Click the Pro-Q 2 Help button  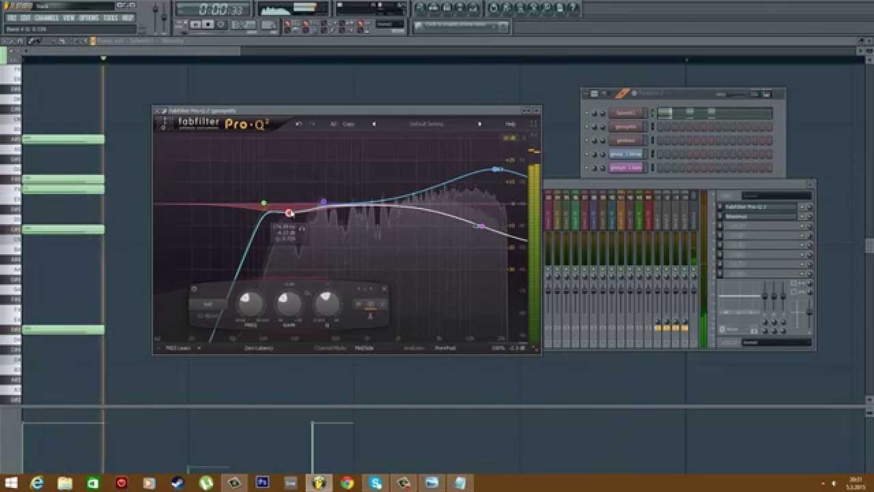(510, 124)
